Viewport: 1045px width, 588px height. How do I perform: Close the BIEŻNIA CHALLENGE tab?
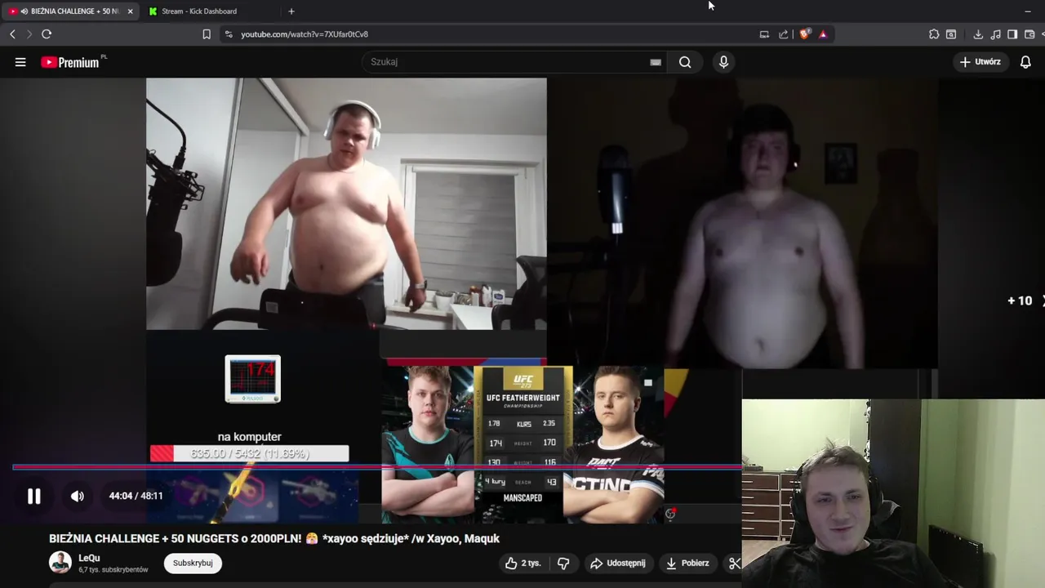point(130,11)
